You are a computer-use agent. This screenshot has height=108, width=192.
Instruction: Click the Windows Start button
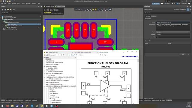[x=2, y=106]
